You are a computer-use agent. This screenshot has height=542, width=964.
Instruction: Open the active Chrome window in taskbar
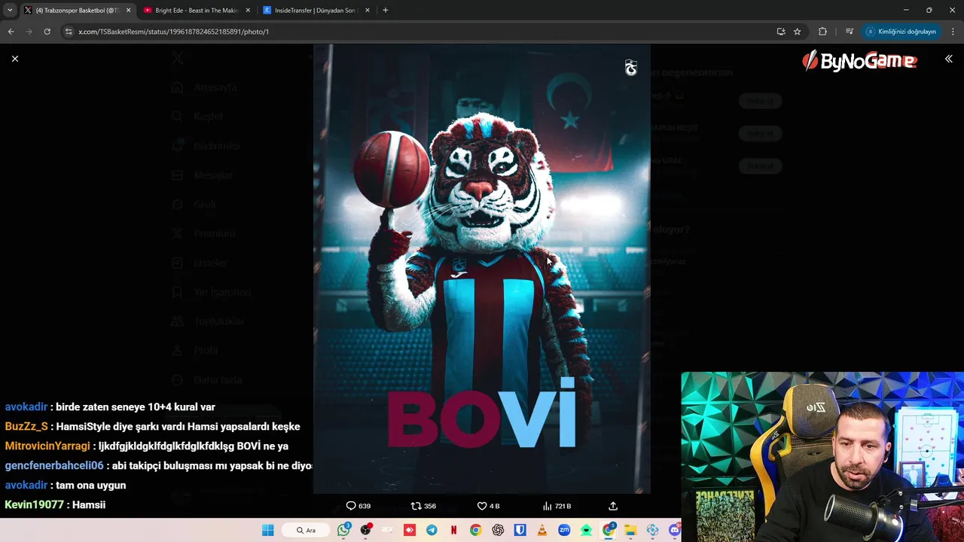point(609,530)
